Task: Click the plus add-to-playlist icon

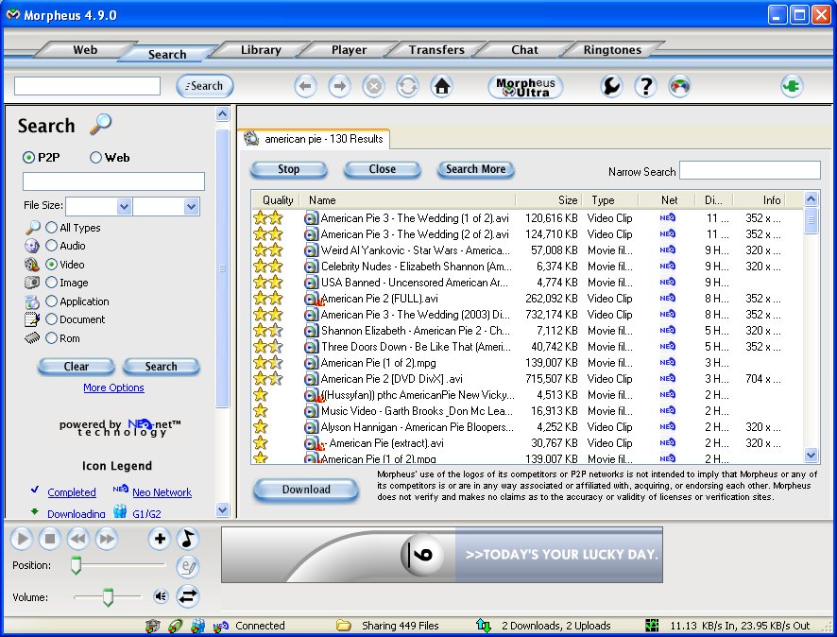Action: pos(160,539)
